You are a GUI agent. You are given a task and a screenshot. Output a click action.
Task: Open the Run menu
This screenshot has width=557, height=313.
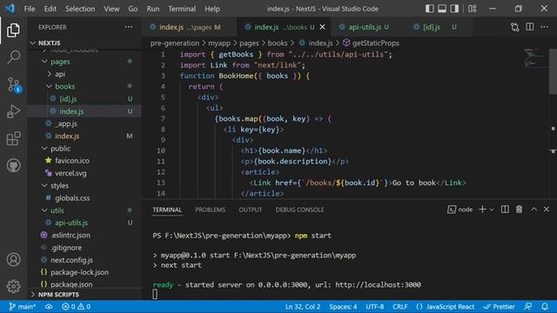tap(153, 9)
